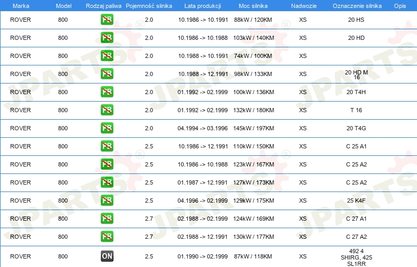Click production years 10.1988 -> 10.1991

pos(203,56)
